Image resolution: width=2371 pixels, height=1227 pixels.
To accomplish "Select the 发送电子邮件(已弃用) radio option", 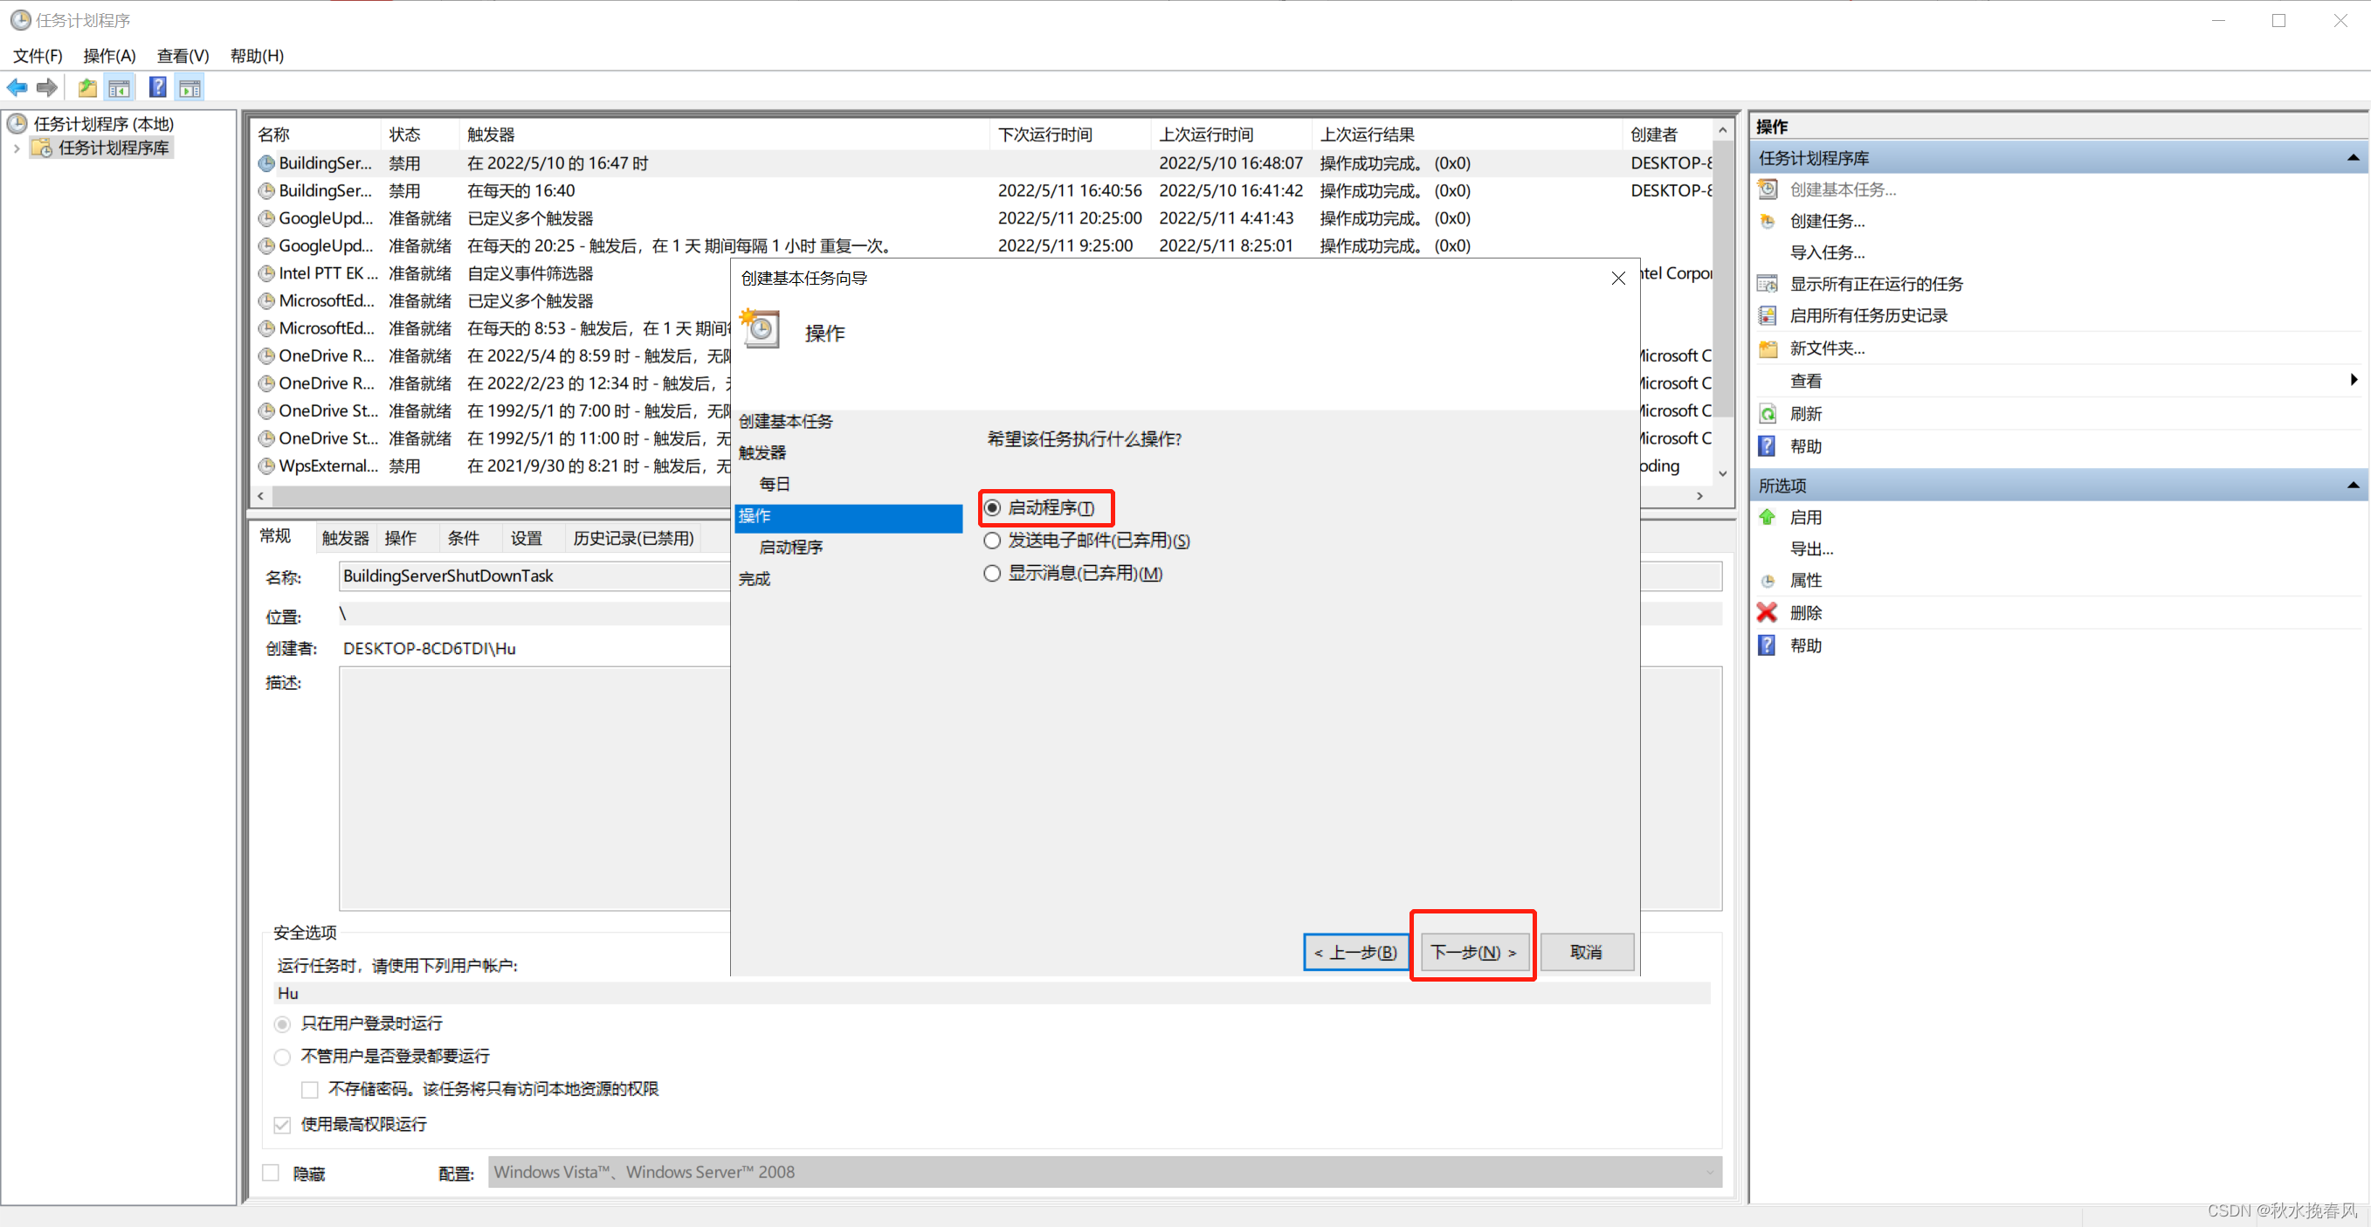I will pos(992,541).
